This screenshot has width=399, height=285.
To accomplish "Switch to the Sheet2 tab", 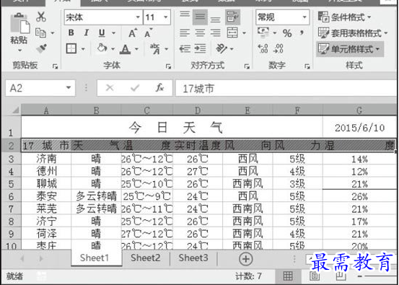I will click(145, 258).
